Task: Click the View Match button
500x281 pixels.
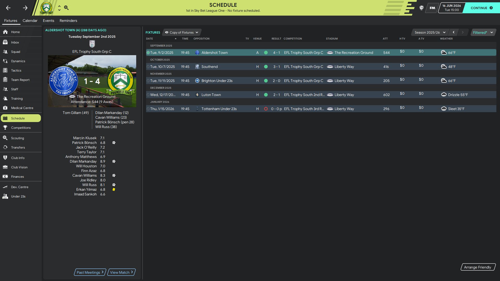Action: coord(122,272)
